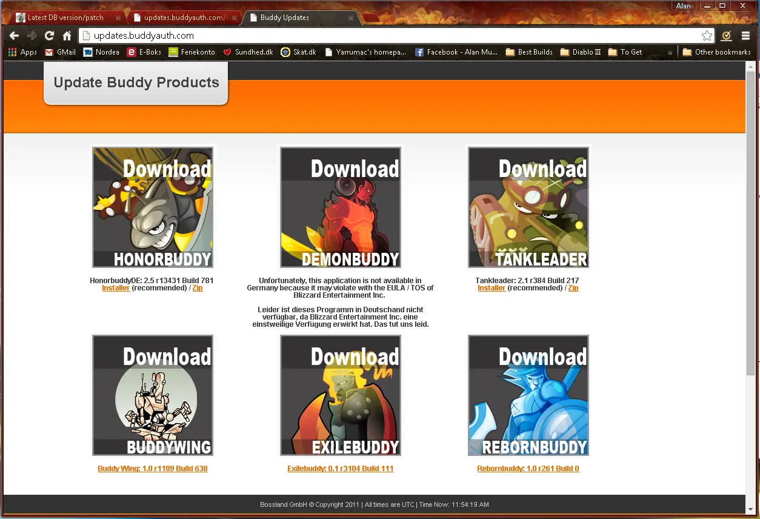Open Facebook bookmark in bookmarks bar

pos(456,52)
